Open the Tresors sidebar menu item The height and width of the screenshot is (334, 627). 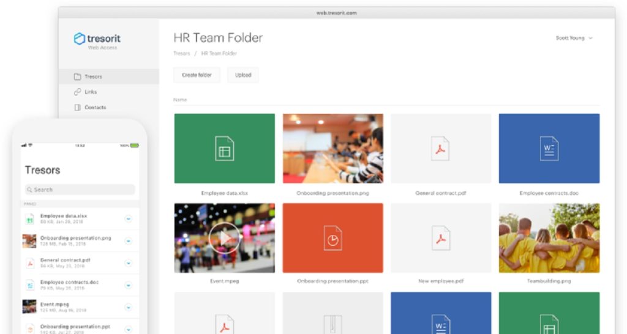93,77
